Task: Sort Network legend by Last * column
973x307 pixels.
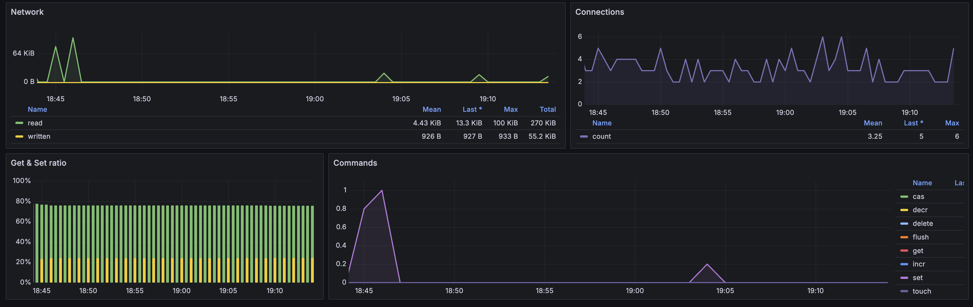Action: pos(472,109)
